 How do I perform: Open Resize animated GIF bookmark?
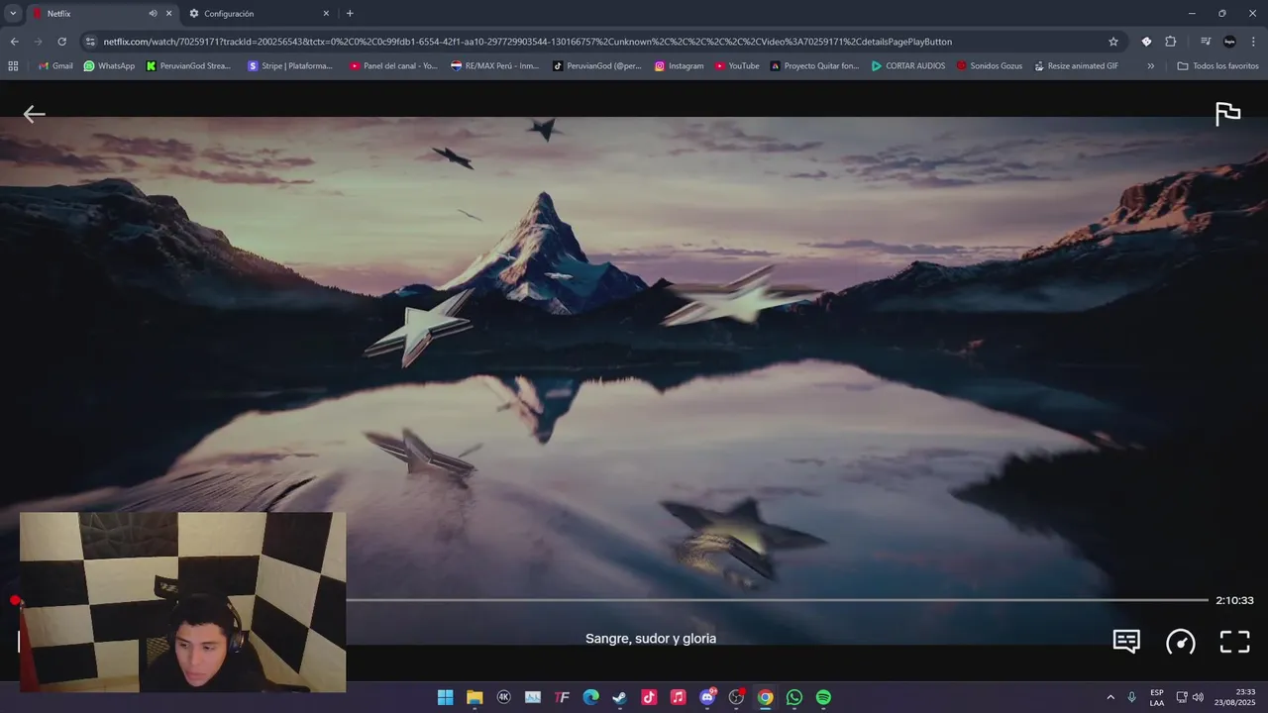tap(1076, 66)
